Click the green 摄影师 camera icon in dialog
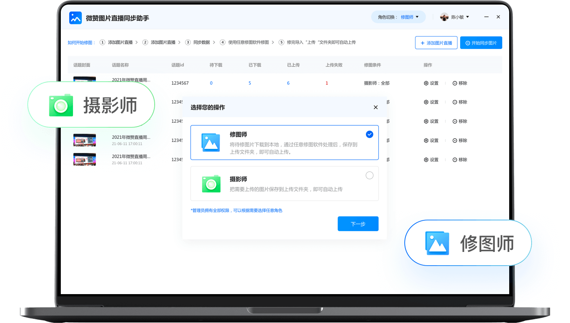The width and height of the screenshot is (570, 323). [211, 184]
